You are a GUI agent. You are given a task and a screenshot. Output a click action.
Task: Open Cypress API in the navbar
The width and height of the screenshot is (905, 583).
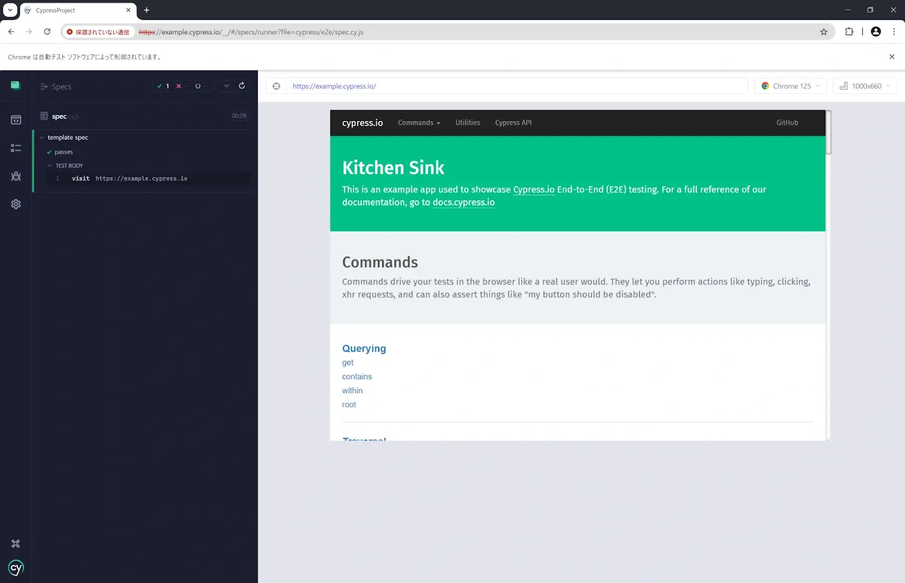pos(513,123)
